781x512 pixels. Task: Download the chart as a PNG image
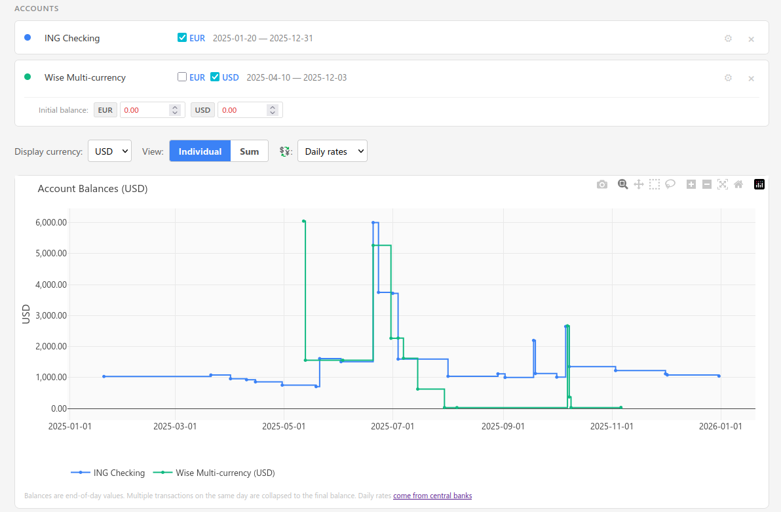click(602, 184)
